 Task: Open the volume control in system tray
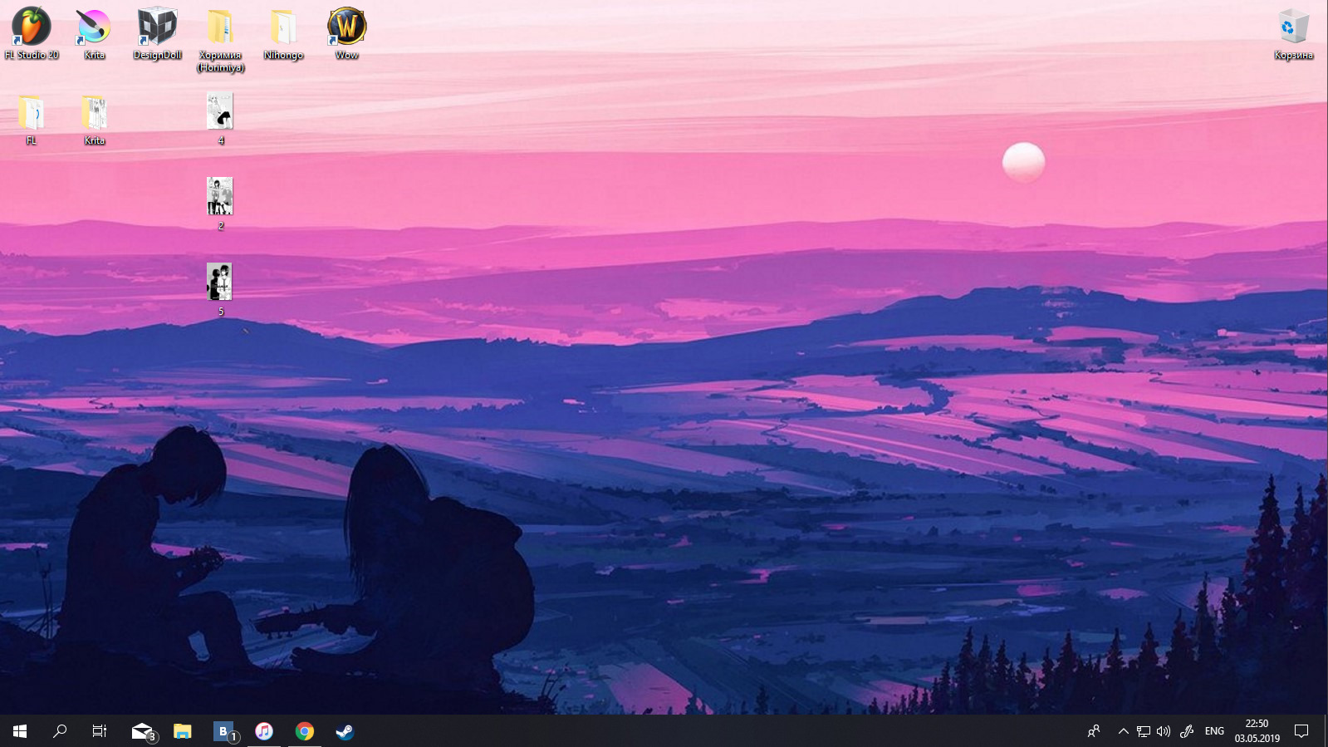(x=1164, y=731)
